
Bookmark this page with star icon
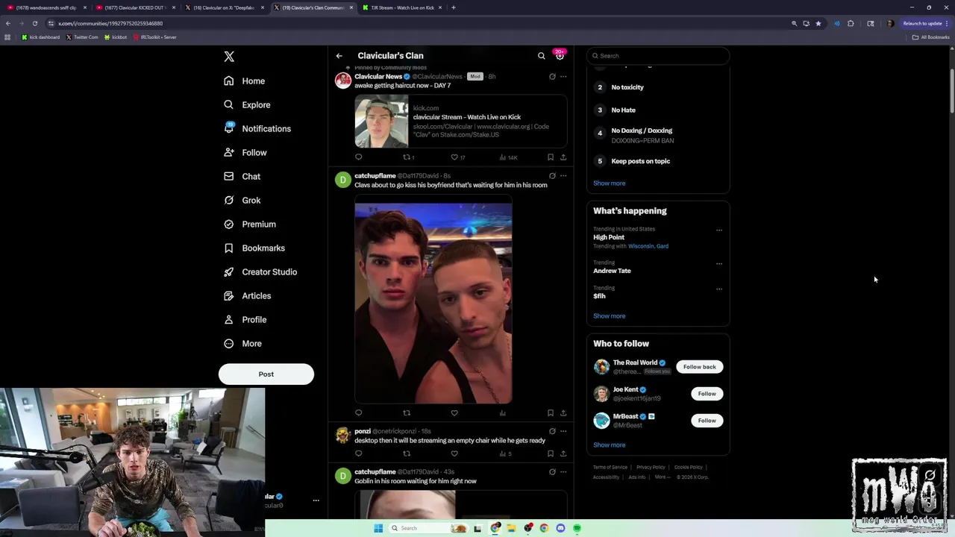(x=818, y=23)
